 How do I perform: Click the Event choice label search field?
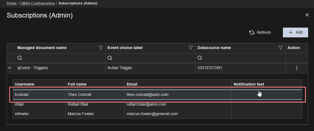point(150,58)
